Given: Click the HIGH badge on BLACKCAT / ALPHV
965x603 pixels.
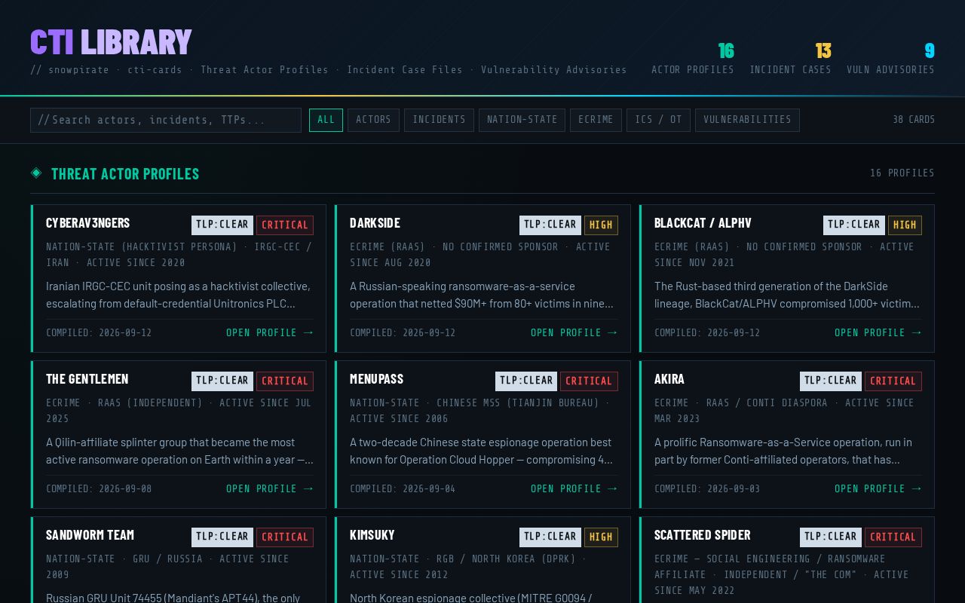Looking at the screenshot, I should point(905,225).
